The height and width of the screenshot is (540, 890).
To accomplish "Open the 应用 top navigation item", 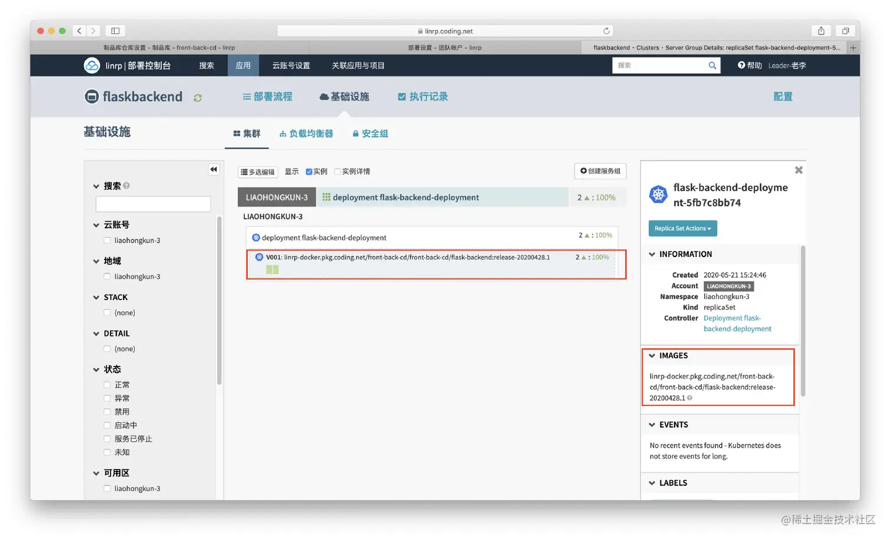I will 243,65.
